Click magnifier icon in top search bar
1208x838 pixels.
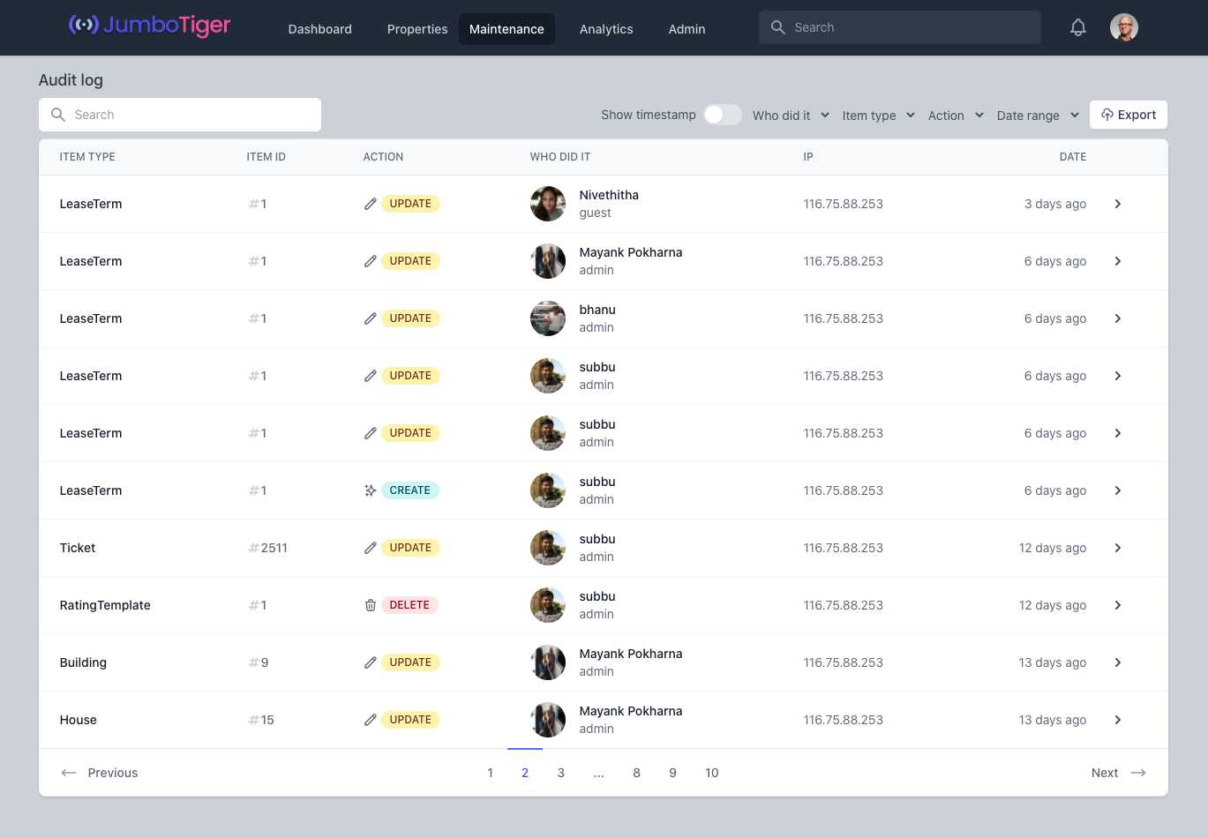pos(778,27)
